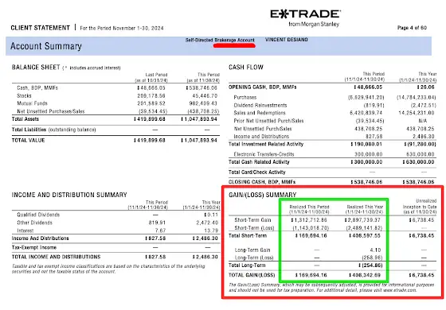Screen dimensions: 446x310
Task: Click the Page 4 of 60 indicator
Action: (412, 28)
